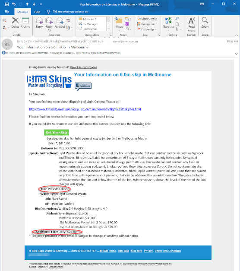The height and width of the screenshot is (271, 240).
Task: Click the Tell me lightbulb icon
Action: tap(48, 12)
